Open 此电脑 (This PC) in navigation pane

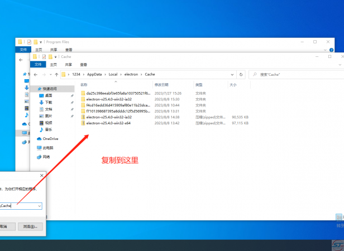click(48, 148)
